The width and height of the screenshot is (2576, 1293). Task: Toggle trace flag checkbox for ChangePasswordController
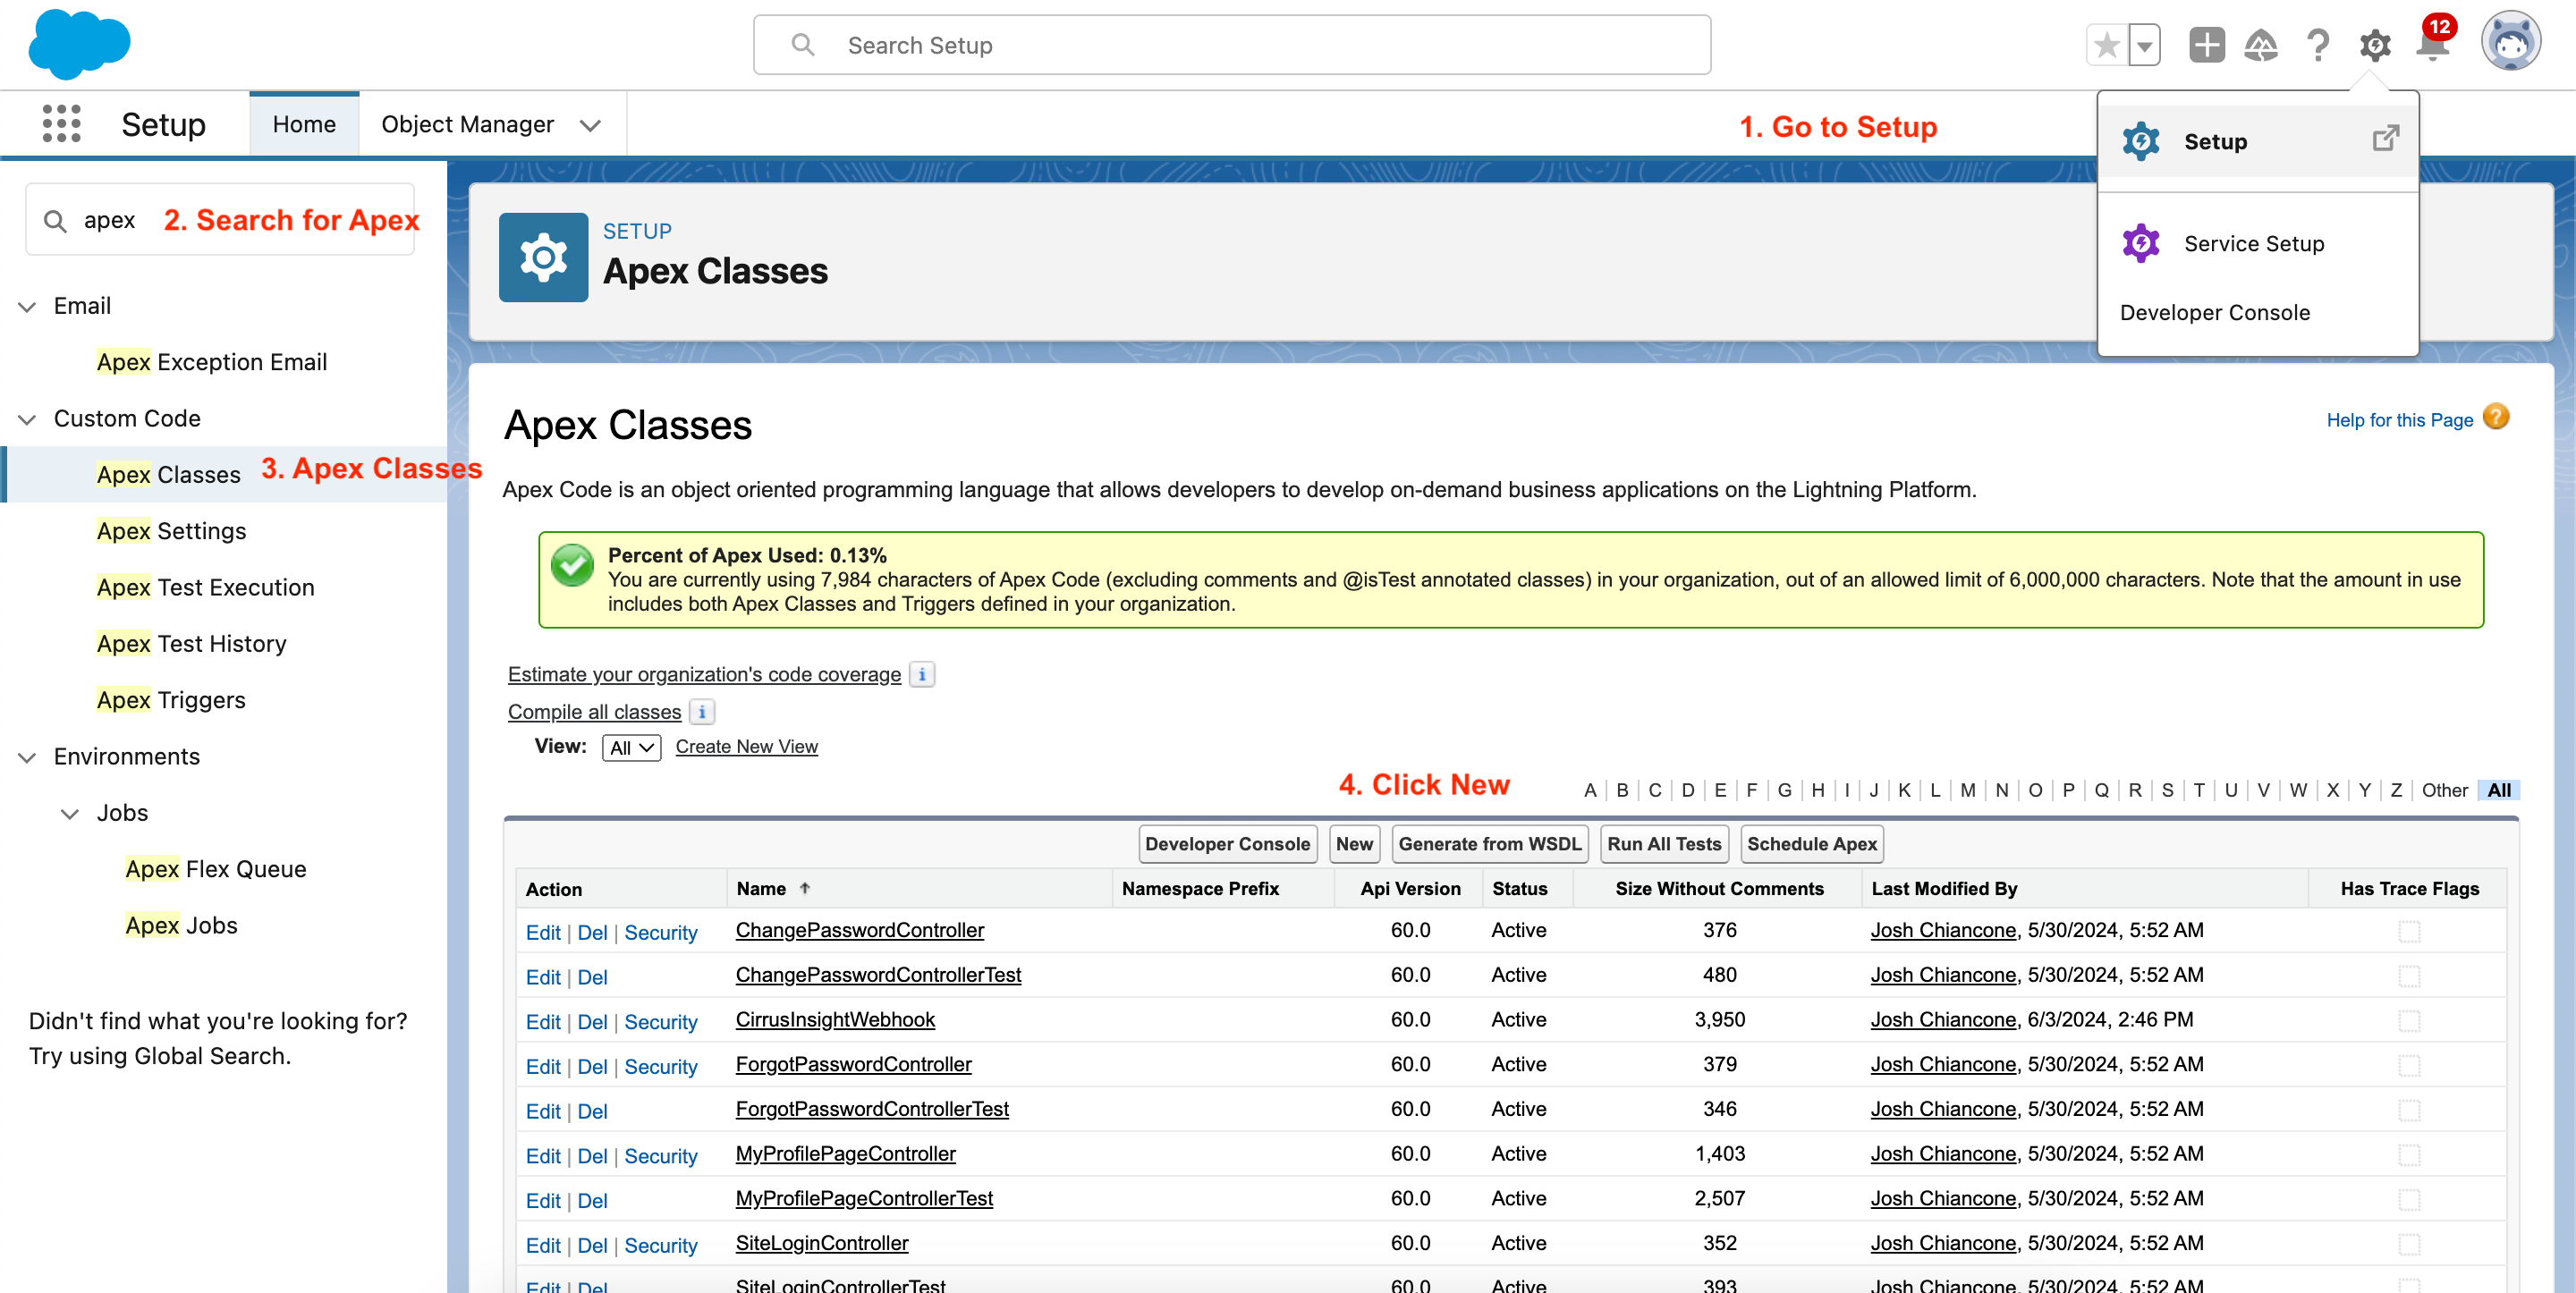[x=2409, y=931]
